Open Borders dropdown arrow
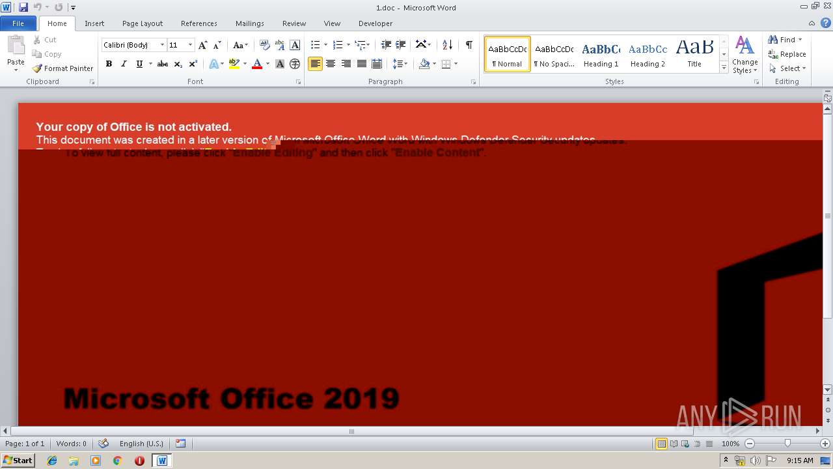The width and height of the screenshot is (833, 469). pyautogui.click(x=456, y=64)
